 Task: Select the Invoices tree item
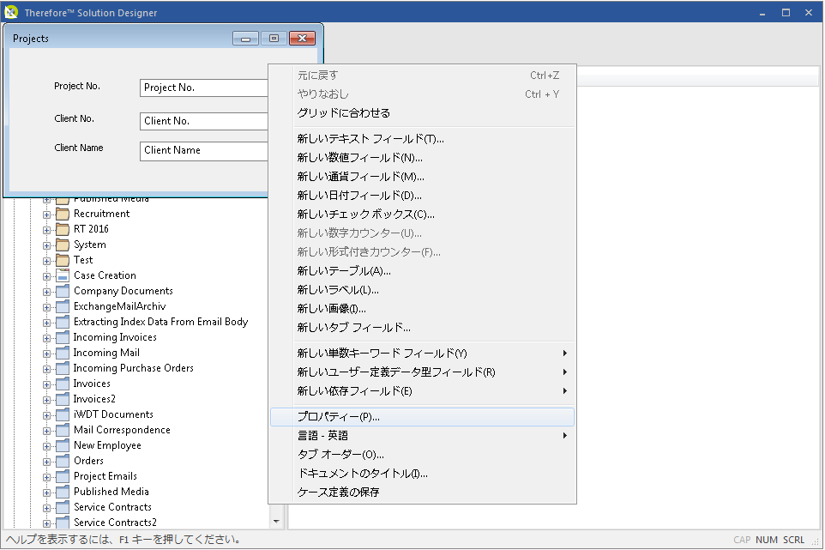(x=92, y=384)
